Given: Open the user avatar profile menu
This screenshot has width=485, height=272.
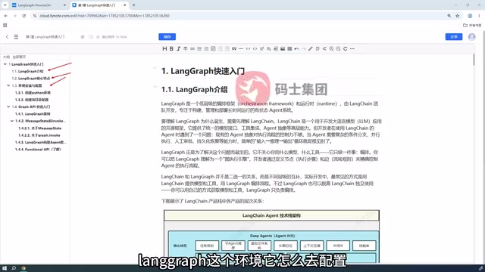Looking at the screenshot, I should [471, 37].
